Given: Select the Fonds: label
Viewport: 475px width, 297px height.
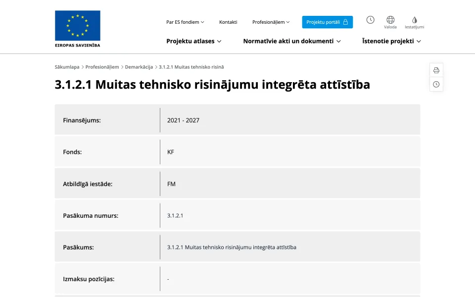Looking at the screenshot, I should (72, 152).
